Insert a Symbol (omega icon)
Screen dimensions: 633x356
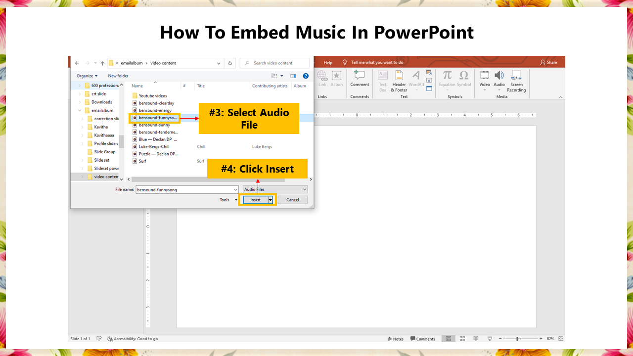pyautogui.click(x=464, y=79)
